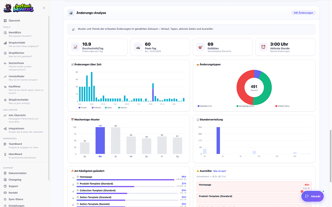Open the HeroAI chat button
This screenshot has height=207, width=332.
(x=313, y=196)
